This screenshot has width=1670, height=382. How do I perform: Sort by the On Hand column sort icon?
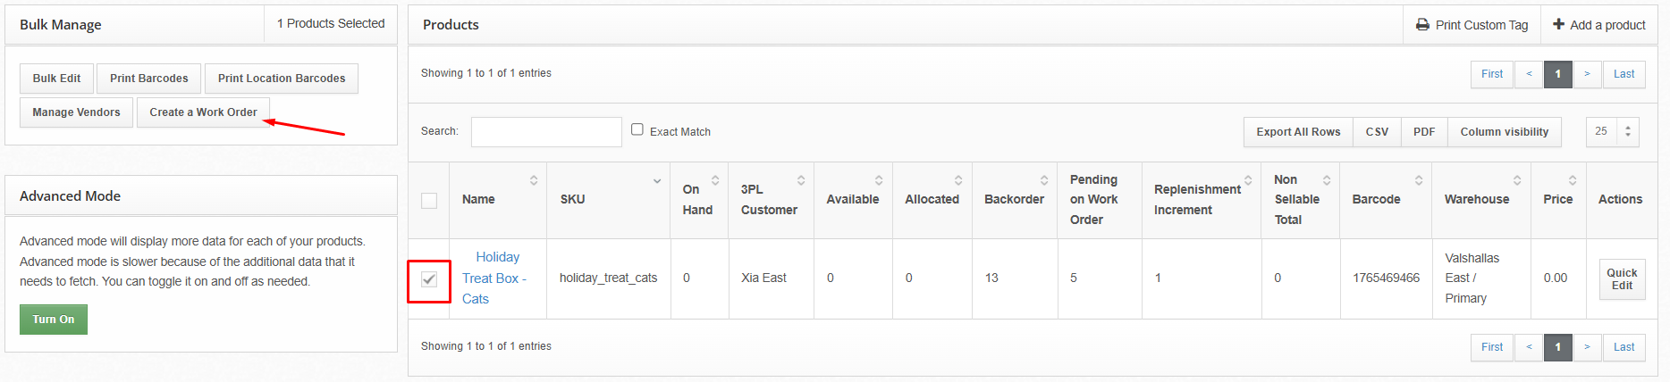pyautogui.click(x=715, y=180)
